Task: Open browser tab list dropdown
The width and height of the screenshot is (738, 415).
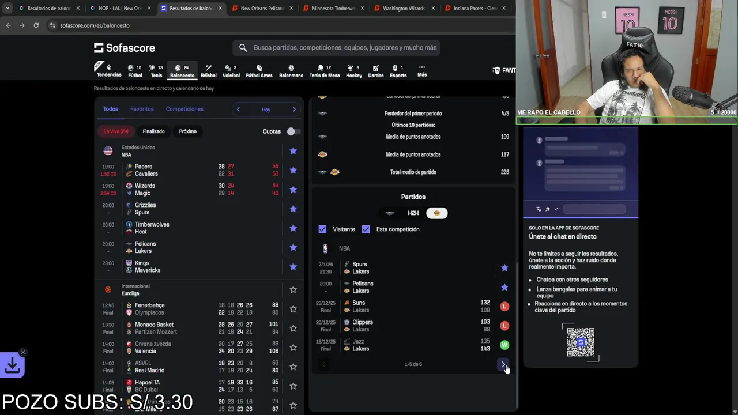Action: (x=7, y=8)
